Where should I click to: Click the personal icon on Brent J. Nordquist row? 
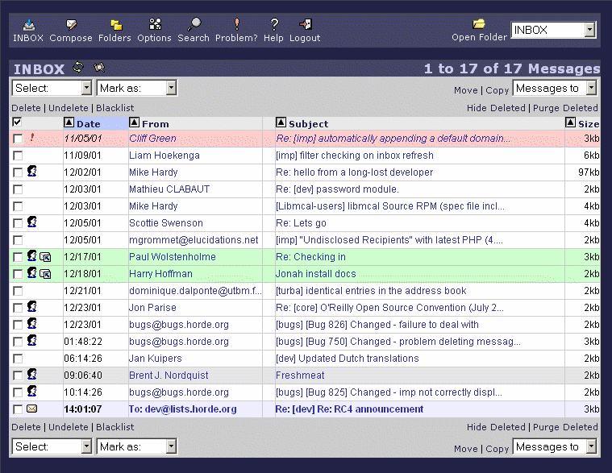32,375
